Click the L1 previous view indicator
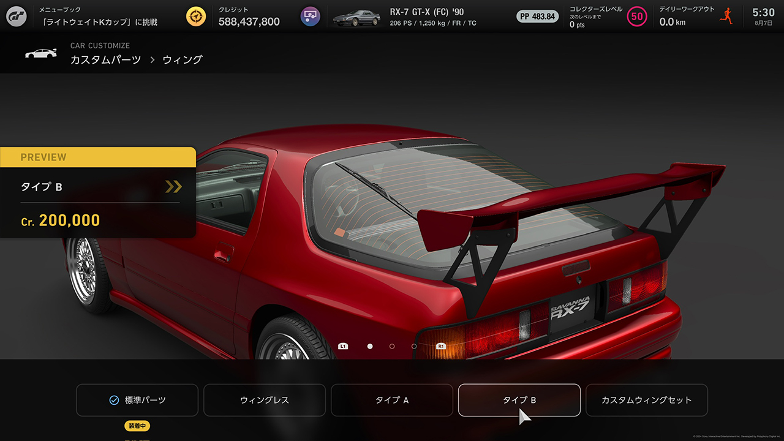 pyautogui.click(x=343, y=346)
